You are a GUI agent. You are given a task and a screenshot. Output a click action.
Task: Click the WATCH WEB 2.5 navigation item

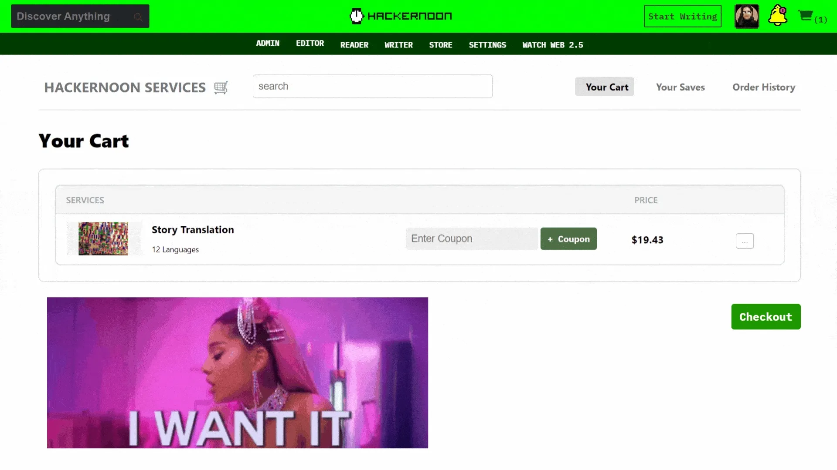pyautogui.click(x=552, y=44)
